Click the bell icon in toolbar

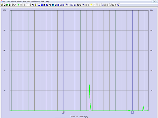tap(116, 5)
